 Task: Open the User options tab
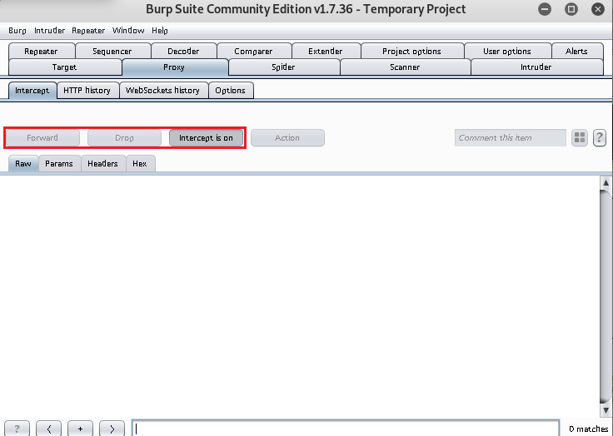[507, 52]
